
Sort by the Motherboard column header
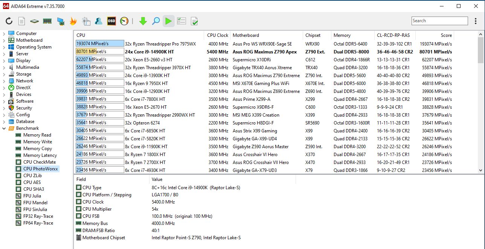[x=267, y=35]
